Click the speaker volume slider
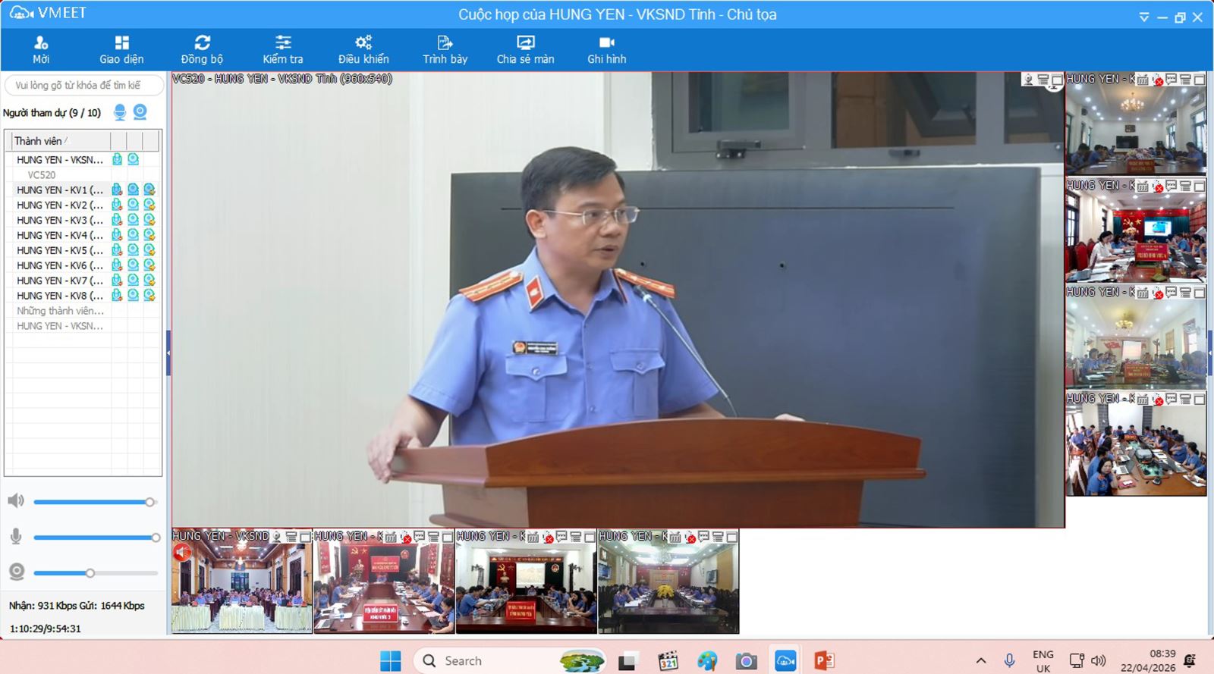 coord(91,502)
